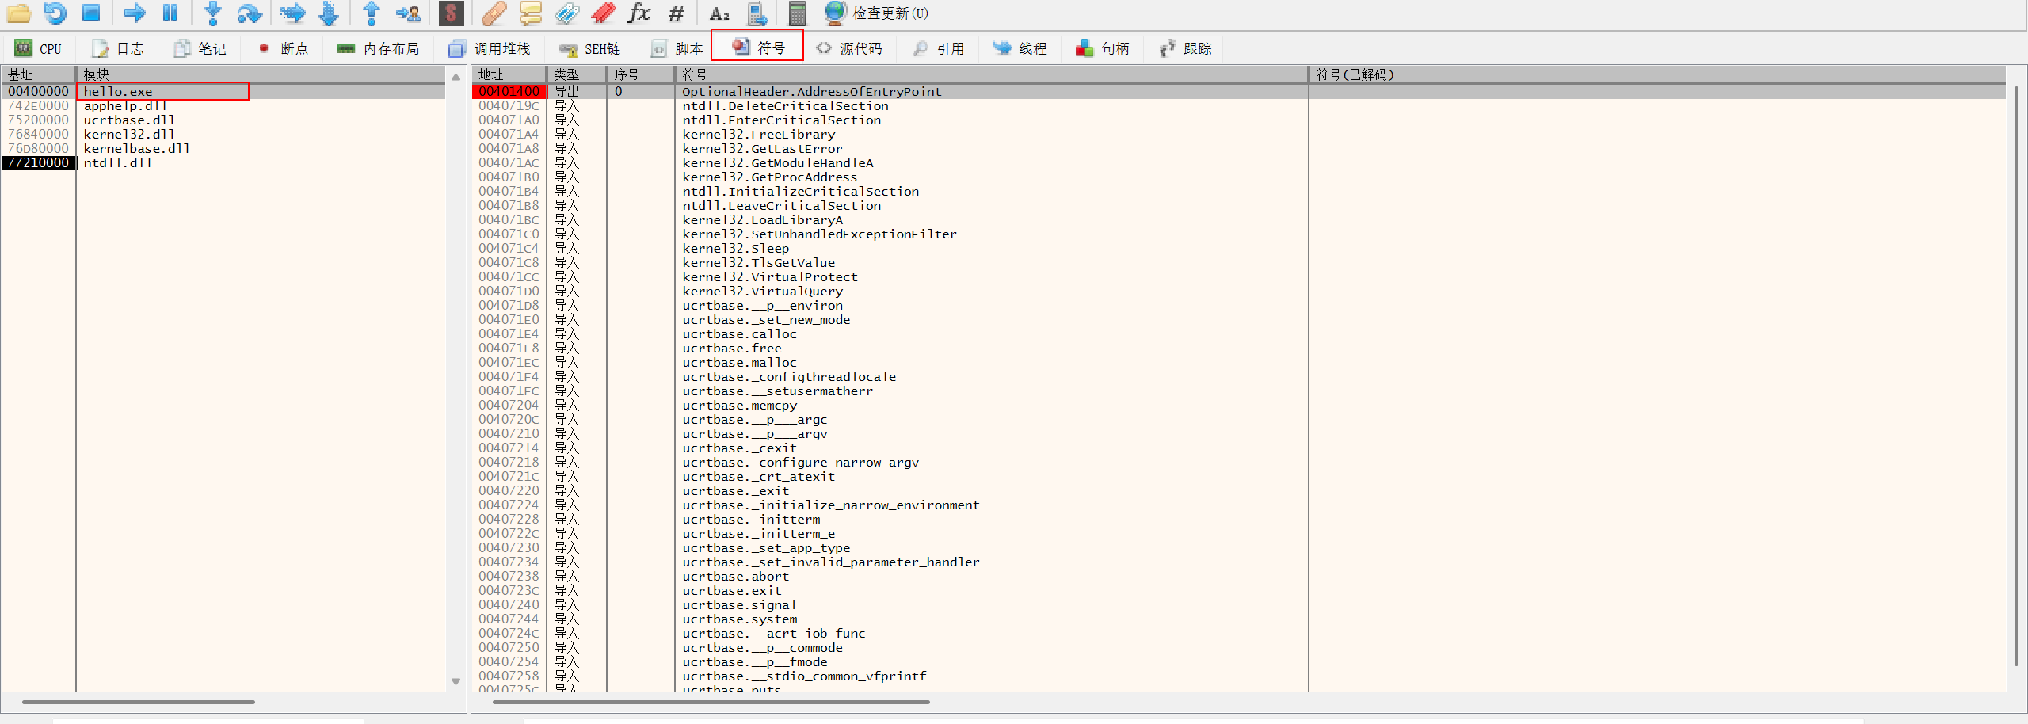The width and height of the screenshot is (2028, 724).
Task: Switch to the 句柄 handles tab
Action: tap(1103, 48)
